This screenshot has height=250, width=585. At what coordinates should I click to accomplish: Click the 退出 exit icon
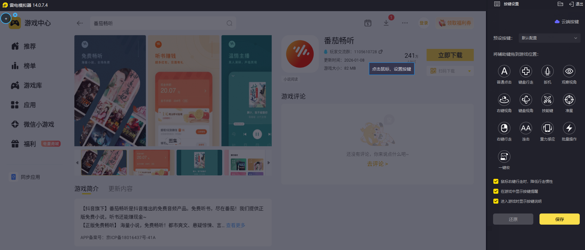point(571,4)
